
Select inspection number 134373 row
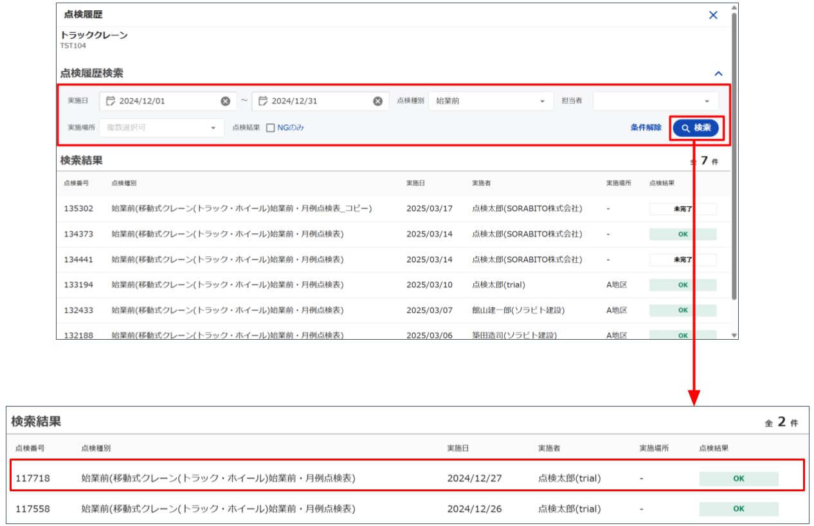point(78,234)
